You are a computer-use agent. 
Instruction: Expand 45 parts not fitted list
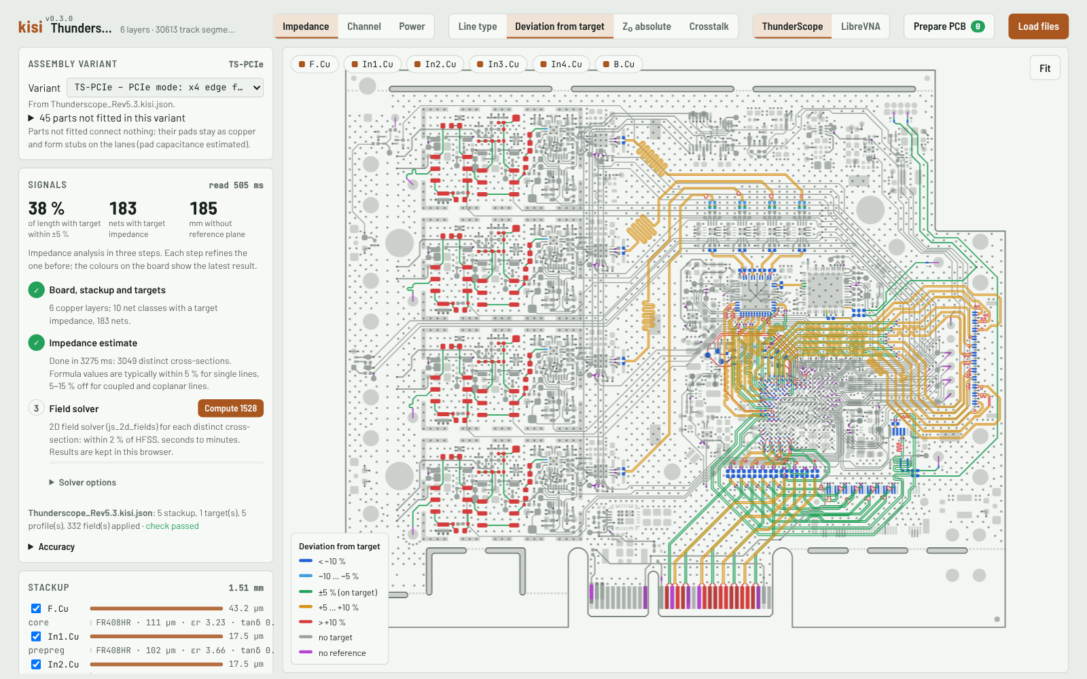pyautogui.click(x=107, y=118)
